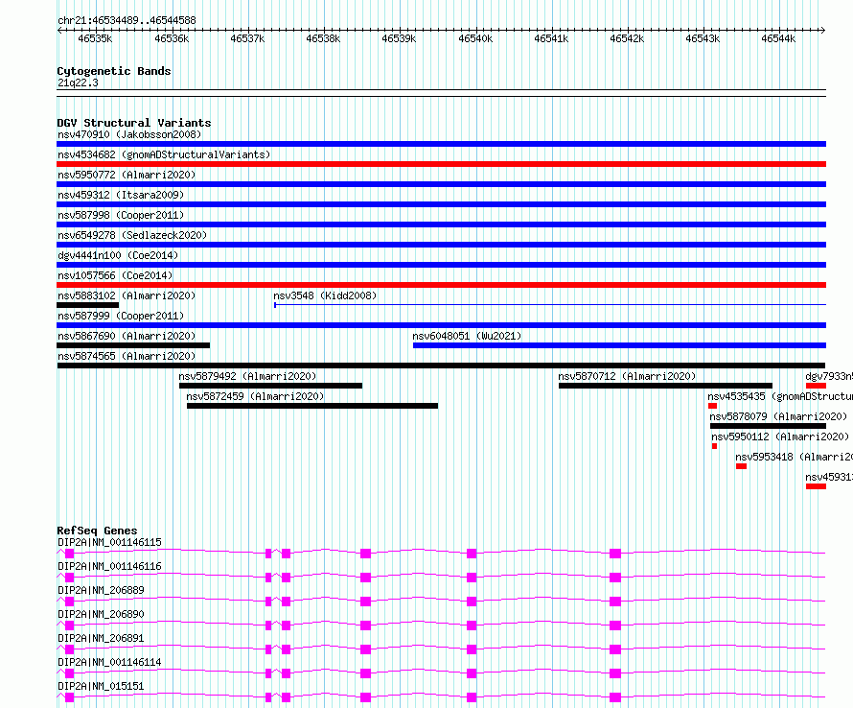This screenshot has height=708, width=853.
Task: Click the red bar under dgv7933 label
Action: (816, 386)
